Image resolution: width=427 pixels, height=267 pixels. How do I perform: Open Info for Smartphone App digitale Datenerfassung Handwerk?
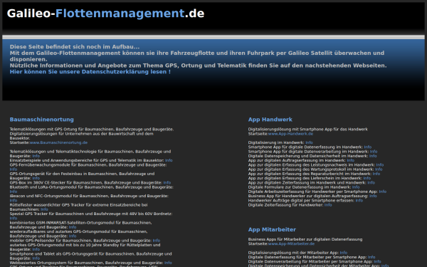tap(368, 147)
